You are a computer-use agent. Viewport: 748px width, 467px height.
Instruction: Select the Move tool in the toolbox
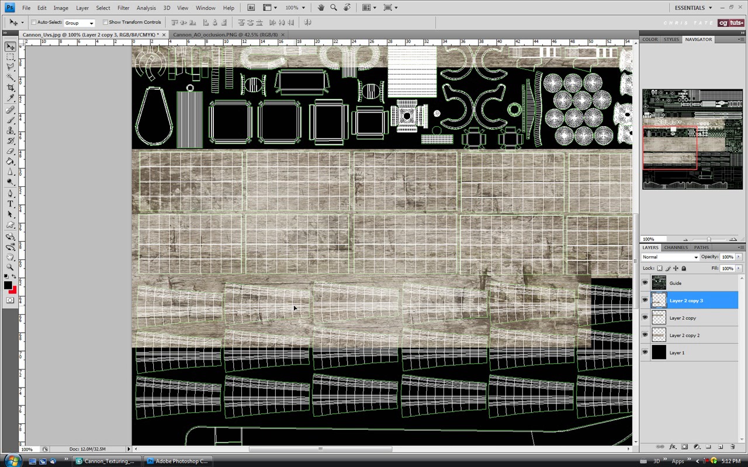11,46
